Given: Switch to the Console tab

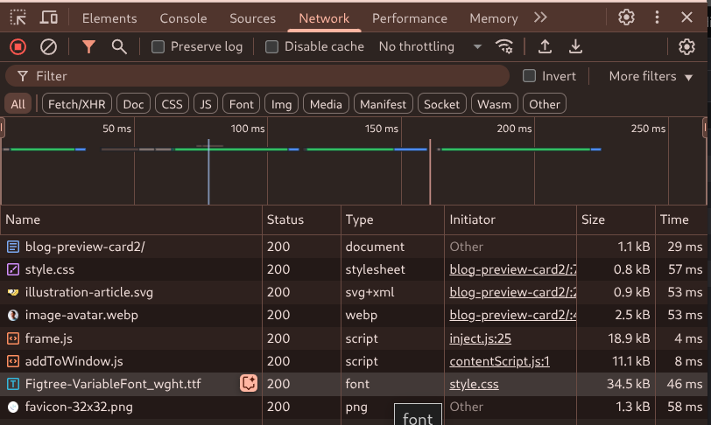Looking at the screenshot, I should click(x=183, y=18).
